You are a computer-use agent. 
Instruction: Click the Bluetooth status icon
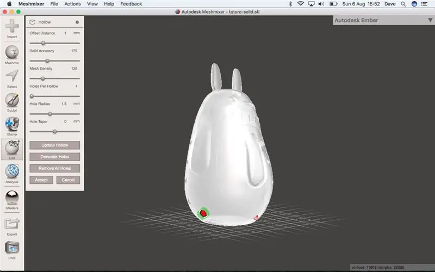point(290,4)
